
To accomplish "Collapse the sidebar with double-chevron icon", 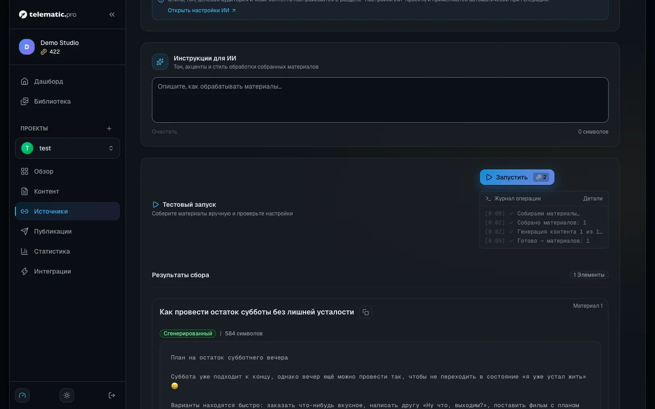I will 112,15.
